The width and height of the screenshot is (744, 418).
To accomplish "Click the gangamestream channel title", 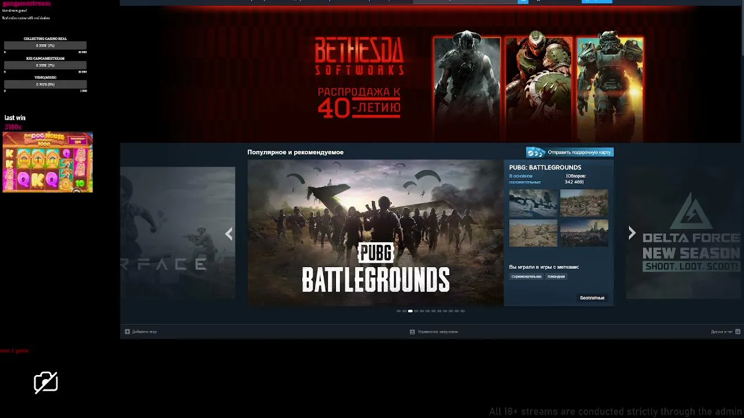I will point(26,3).
